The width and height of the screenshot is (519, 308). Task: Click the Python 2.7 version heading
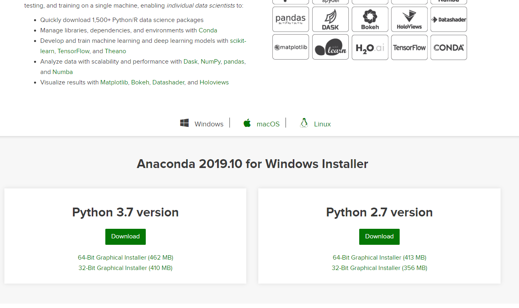379,212
